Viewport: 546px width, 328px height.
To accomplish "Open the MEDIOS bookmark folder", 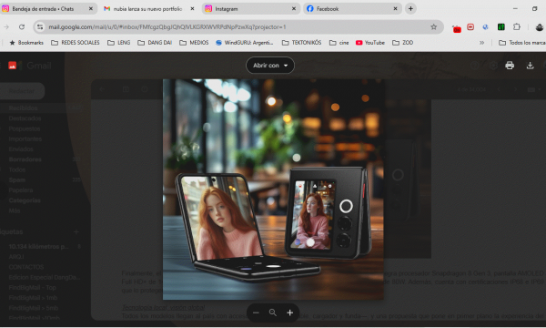I will coord(194,43).
